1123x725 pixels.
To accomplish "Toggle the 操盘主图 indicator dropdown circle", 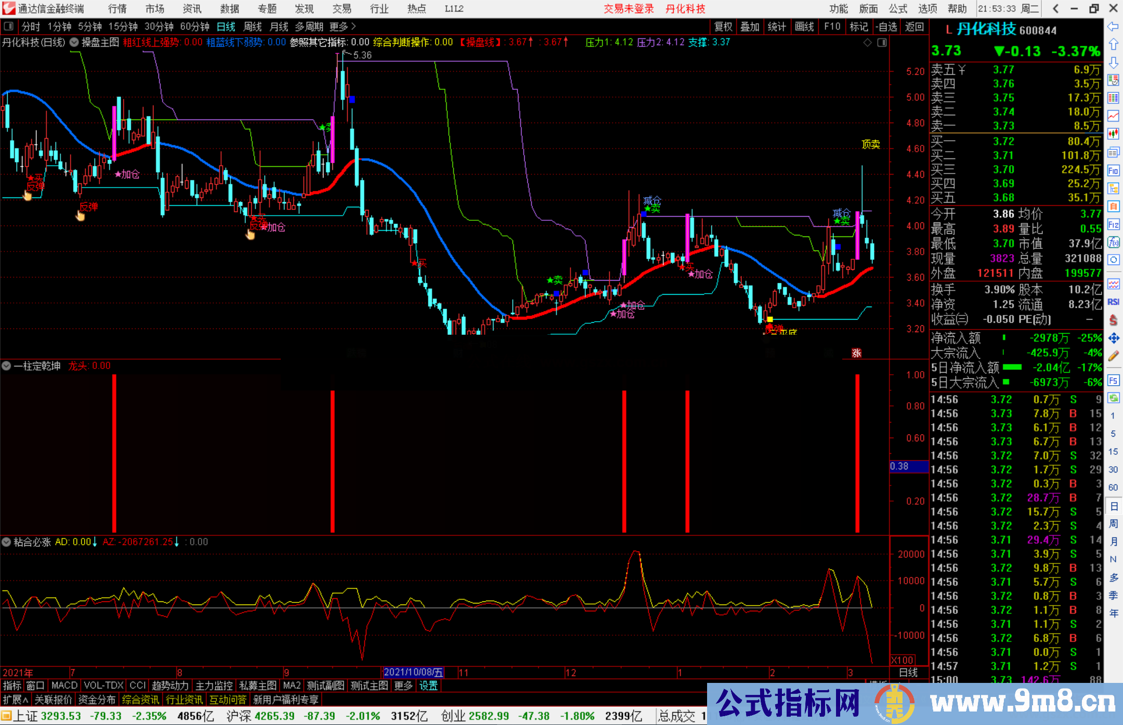I will coord(74,42).
